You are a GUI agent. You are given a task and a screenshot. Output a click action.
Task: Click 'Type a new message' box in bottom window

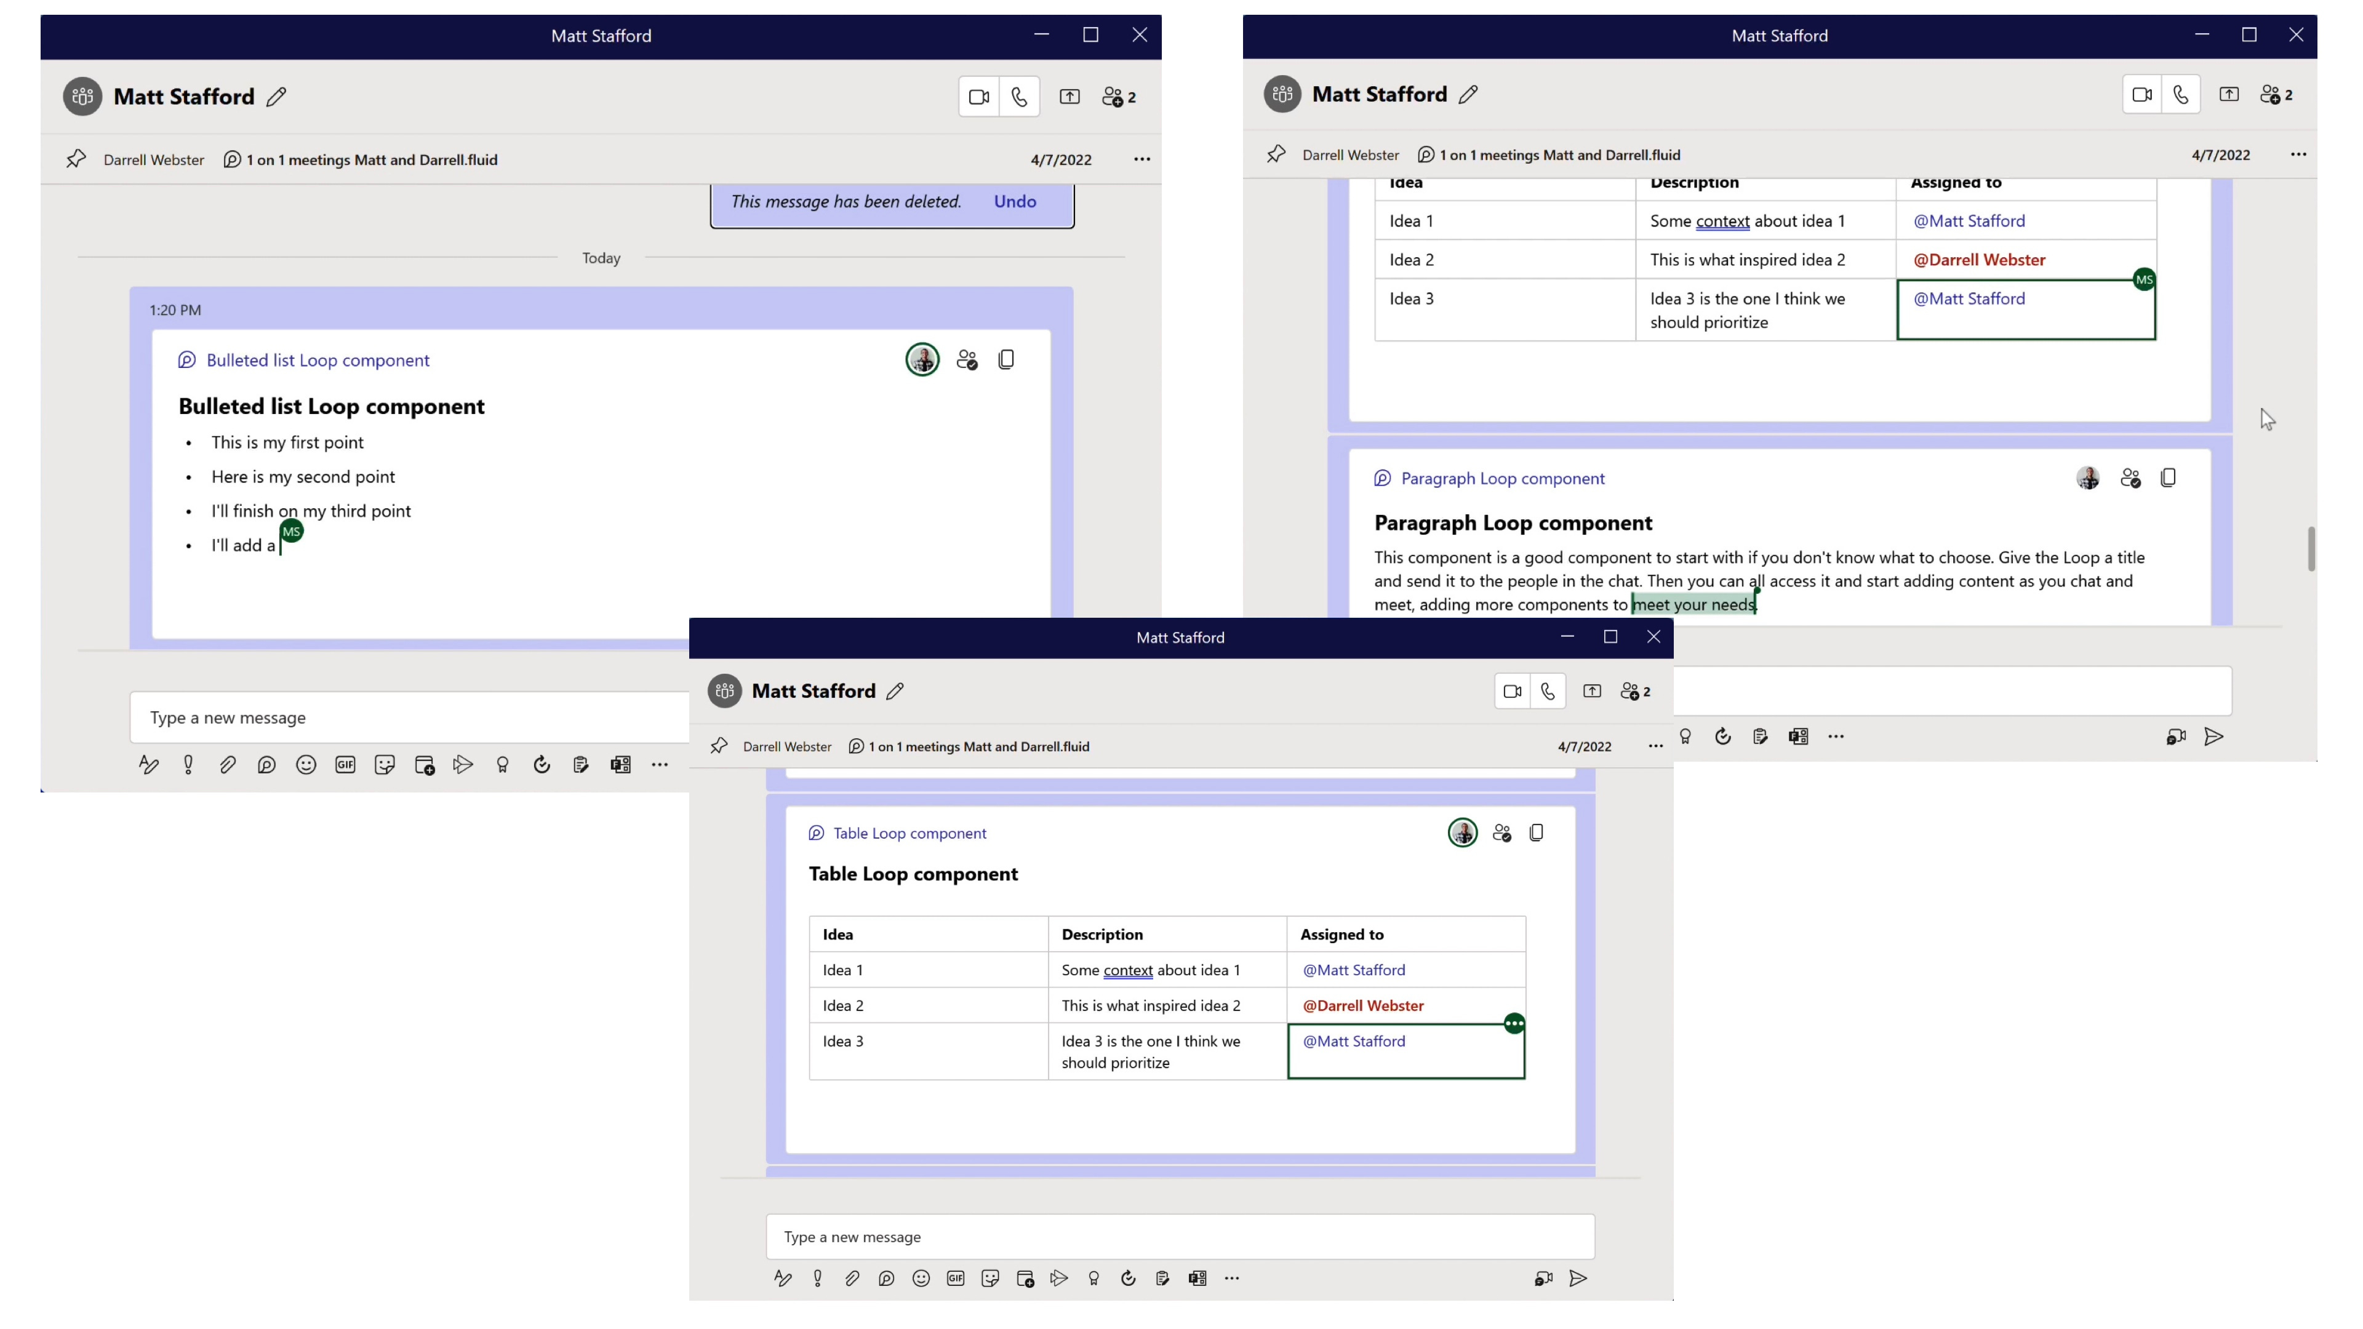point(1179,1237)
